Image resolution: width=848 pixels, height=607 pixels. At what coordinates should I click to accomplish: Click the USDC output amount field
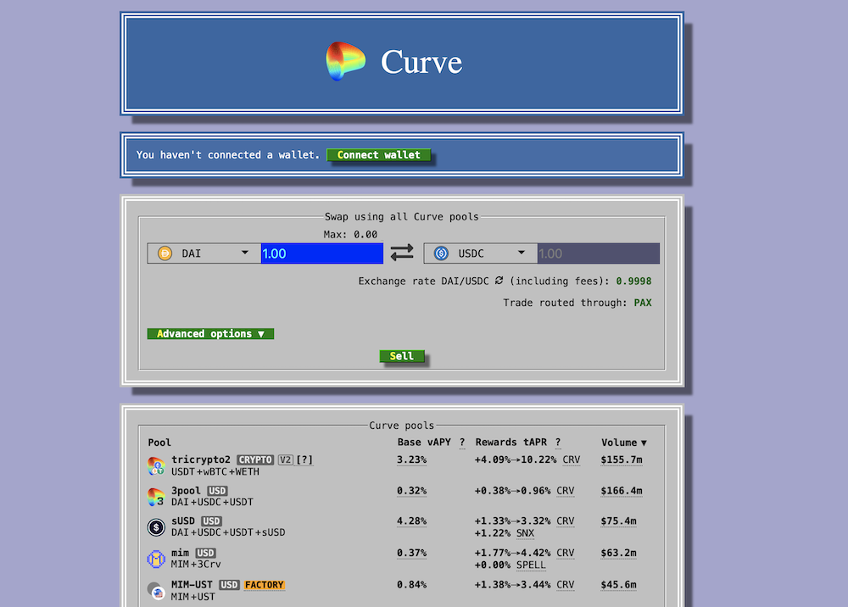point(599,253)
